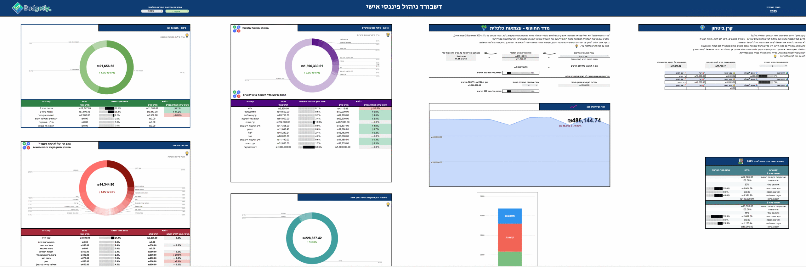Open the green month selector dropdown

pos(177,11)
